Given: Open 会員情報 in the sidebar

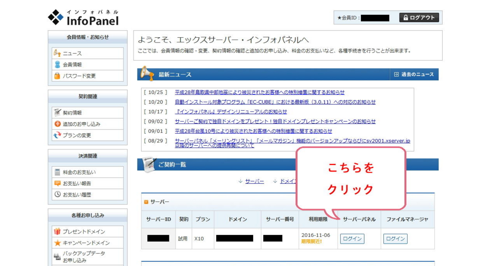Looking at the screenshot, I should (x=88, y=64).
